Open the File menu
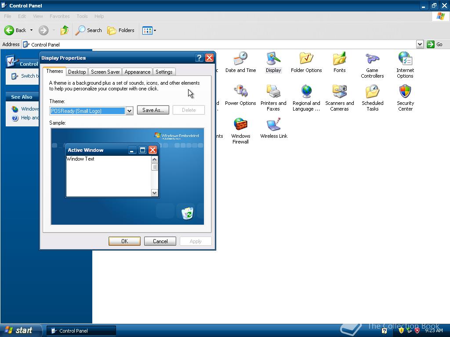Screen dimensions: 450x337 (8, 16)
